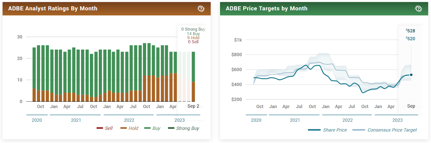Image resolution: width=431 pixels, height=143 pixels.
Task: Toggle Consensus Price Target line in legend
Action: pyautogui.click(x=384, y=130)
